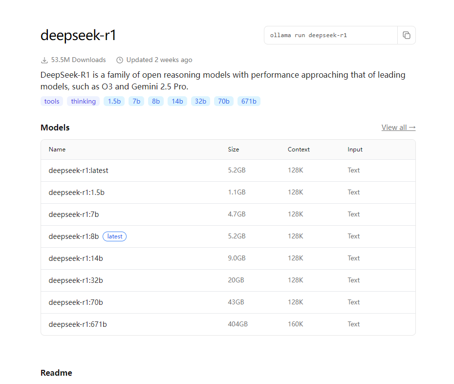Click the ollama run command field

[330, 35]
